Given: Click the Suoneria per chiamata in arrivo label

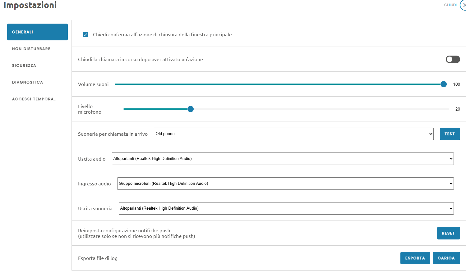Looking at the screenshot, I should [113, 134].
